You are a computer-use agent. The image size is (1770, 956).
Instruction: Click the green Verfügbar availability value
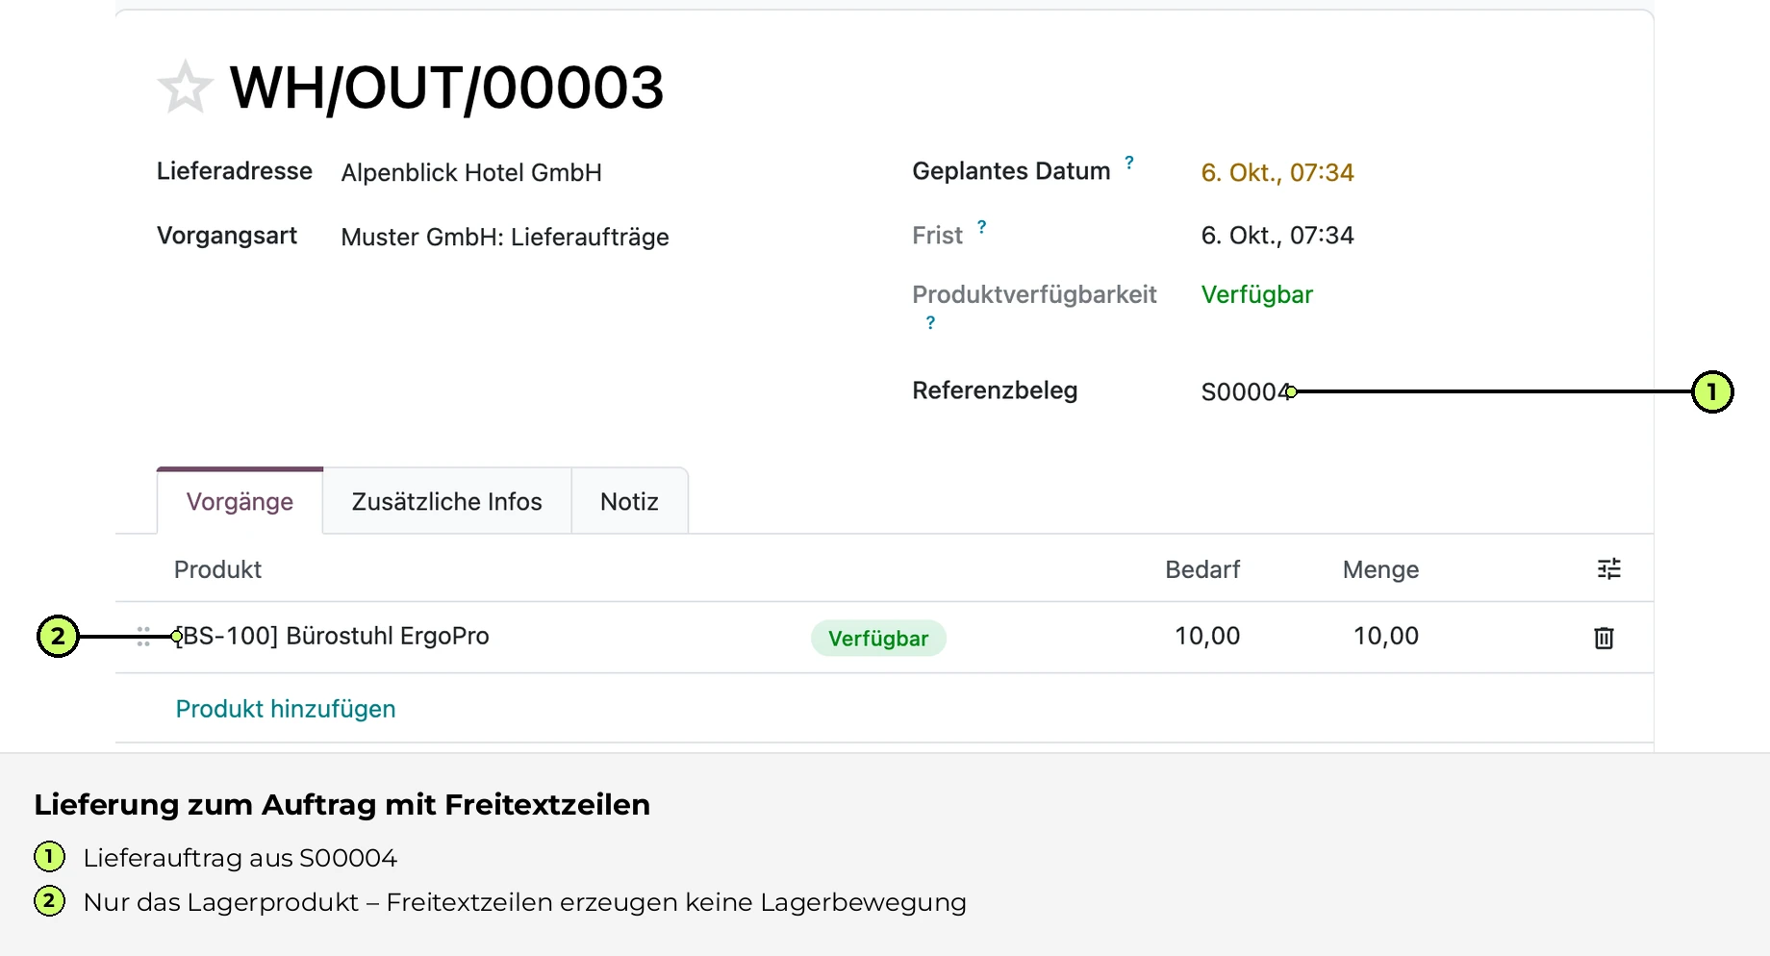pos(1257,295)
